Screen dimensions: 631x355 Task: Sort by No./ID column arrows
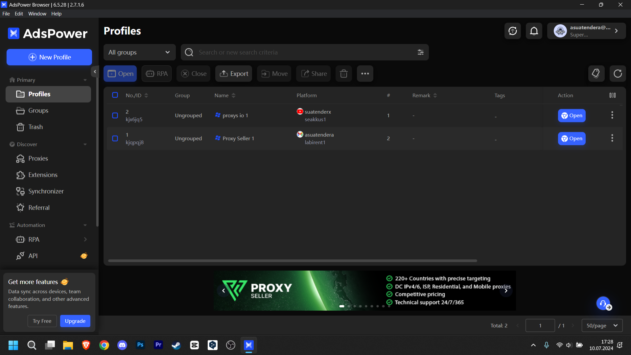[146, 95]
